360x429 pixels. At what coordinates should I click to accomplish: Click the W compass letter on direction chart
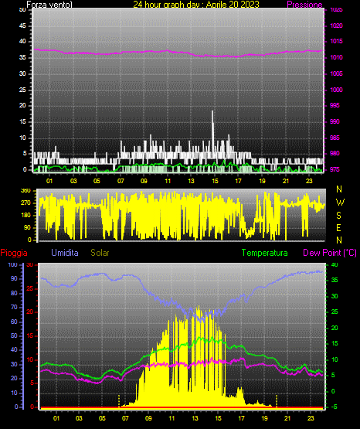tap(340, 203)
